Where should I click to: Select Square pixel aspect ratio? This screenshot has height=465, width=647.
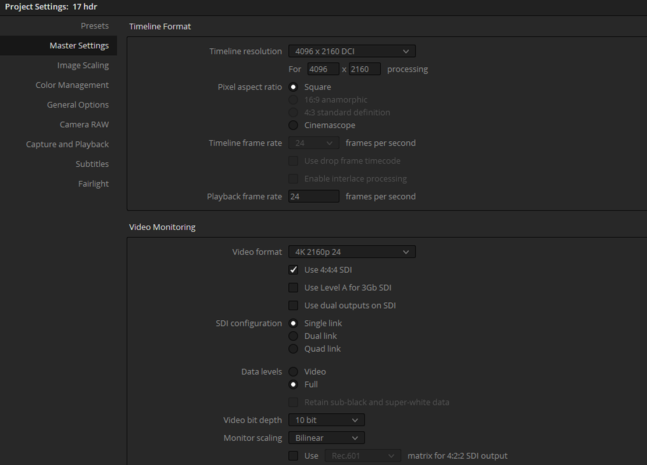pyautogui.click(x=294, y=87)
